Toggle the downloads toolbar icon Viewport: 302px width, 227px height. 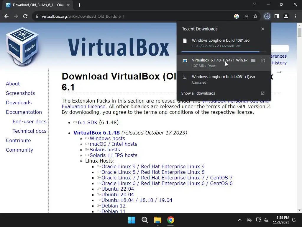pyautogui.click(x=267, y=17)
